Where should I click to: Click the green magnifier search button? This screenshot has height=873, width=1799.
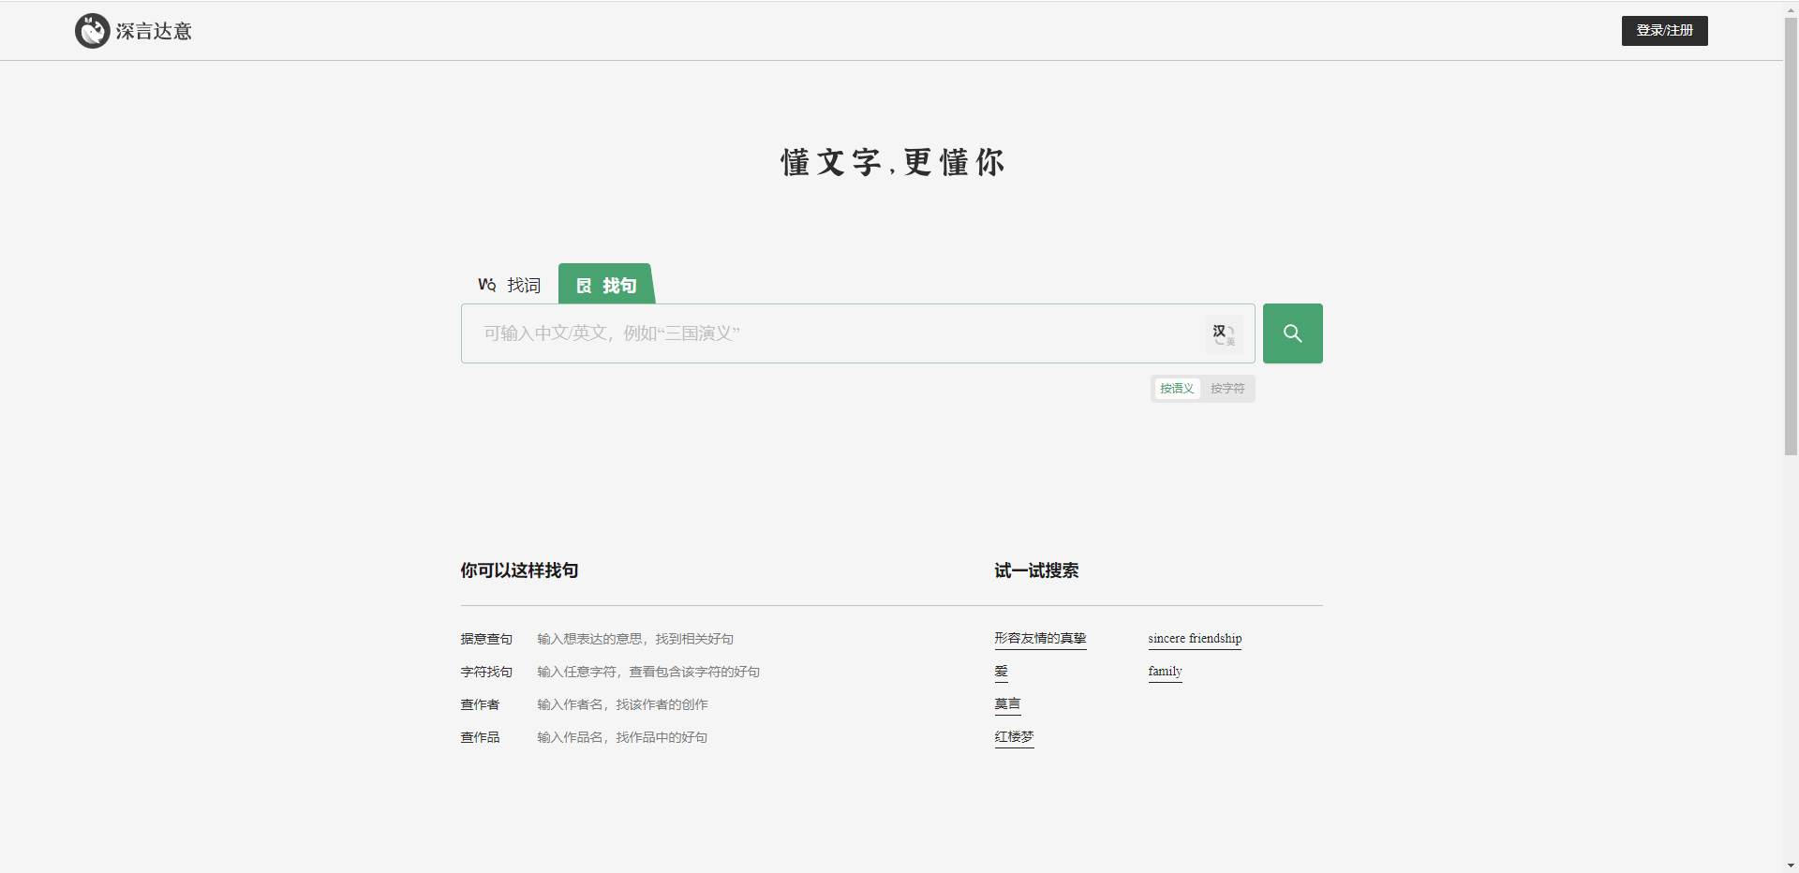click(x=1292, y=333)
